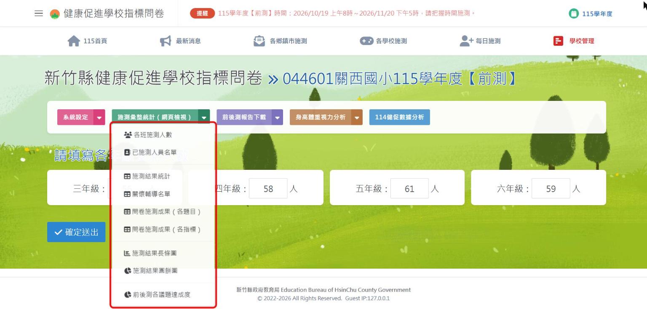Screen dimensions: 647x309
Task: Click the calendar icon beside 115學年度
Action: (x=574, y=14)
